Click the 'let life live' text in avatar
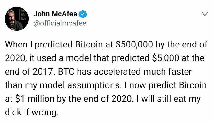 point(23,14)
